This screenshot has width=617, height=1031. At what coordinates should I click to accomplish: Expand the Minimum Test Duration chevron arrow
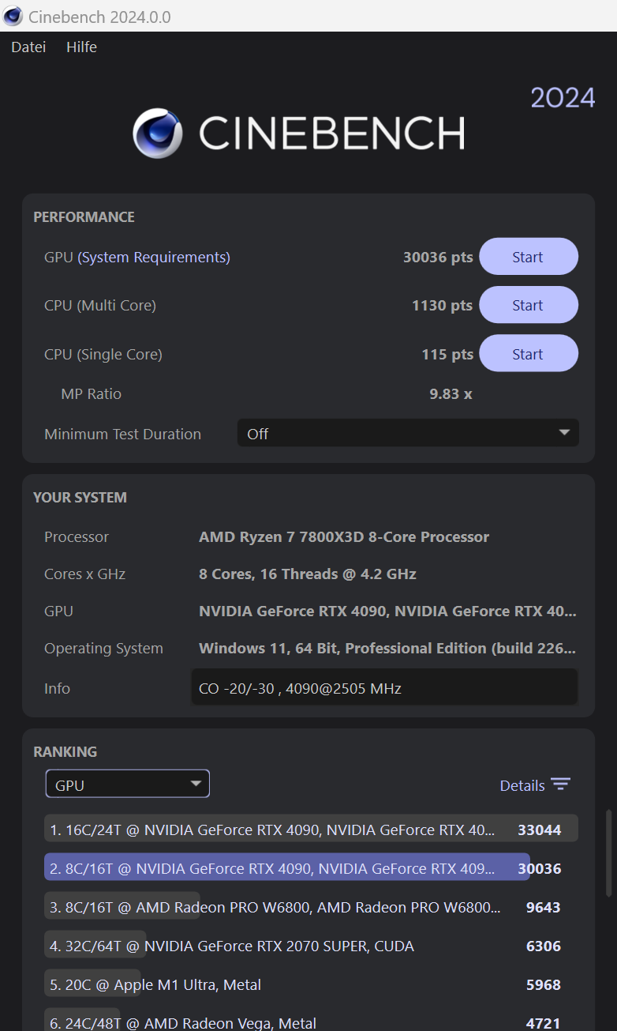tap(564, 433)
